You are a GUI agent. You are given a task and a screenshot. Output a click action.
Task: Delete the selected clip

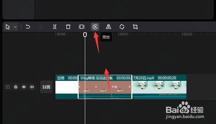(68, 27)
